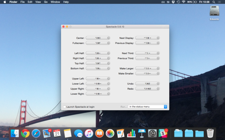
Task: Open Google Chrome from the Dock
Action: [25, 133]
